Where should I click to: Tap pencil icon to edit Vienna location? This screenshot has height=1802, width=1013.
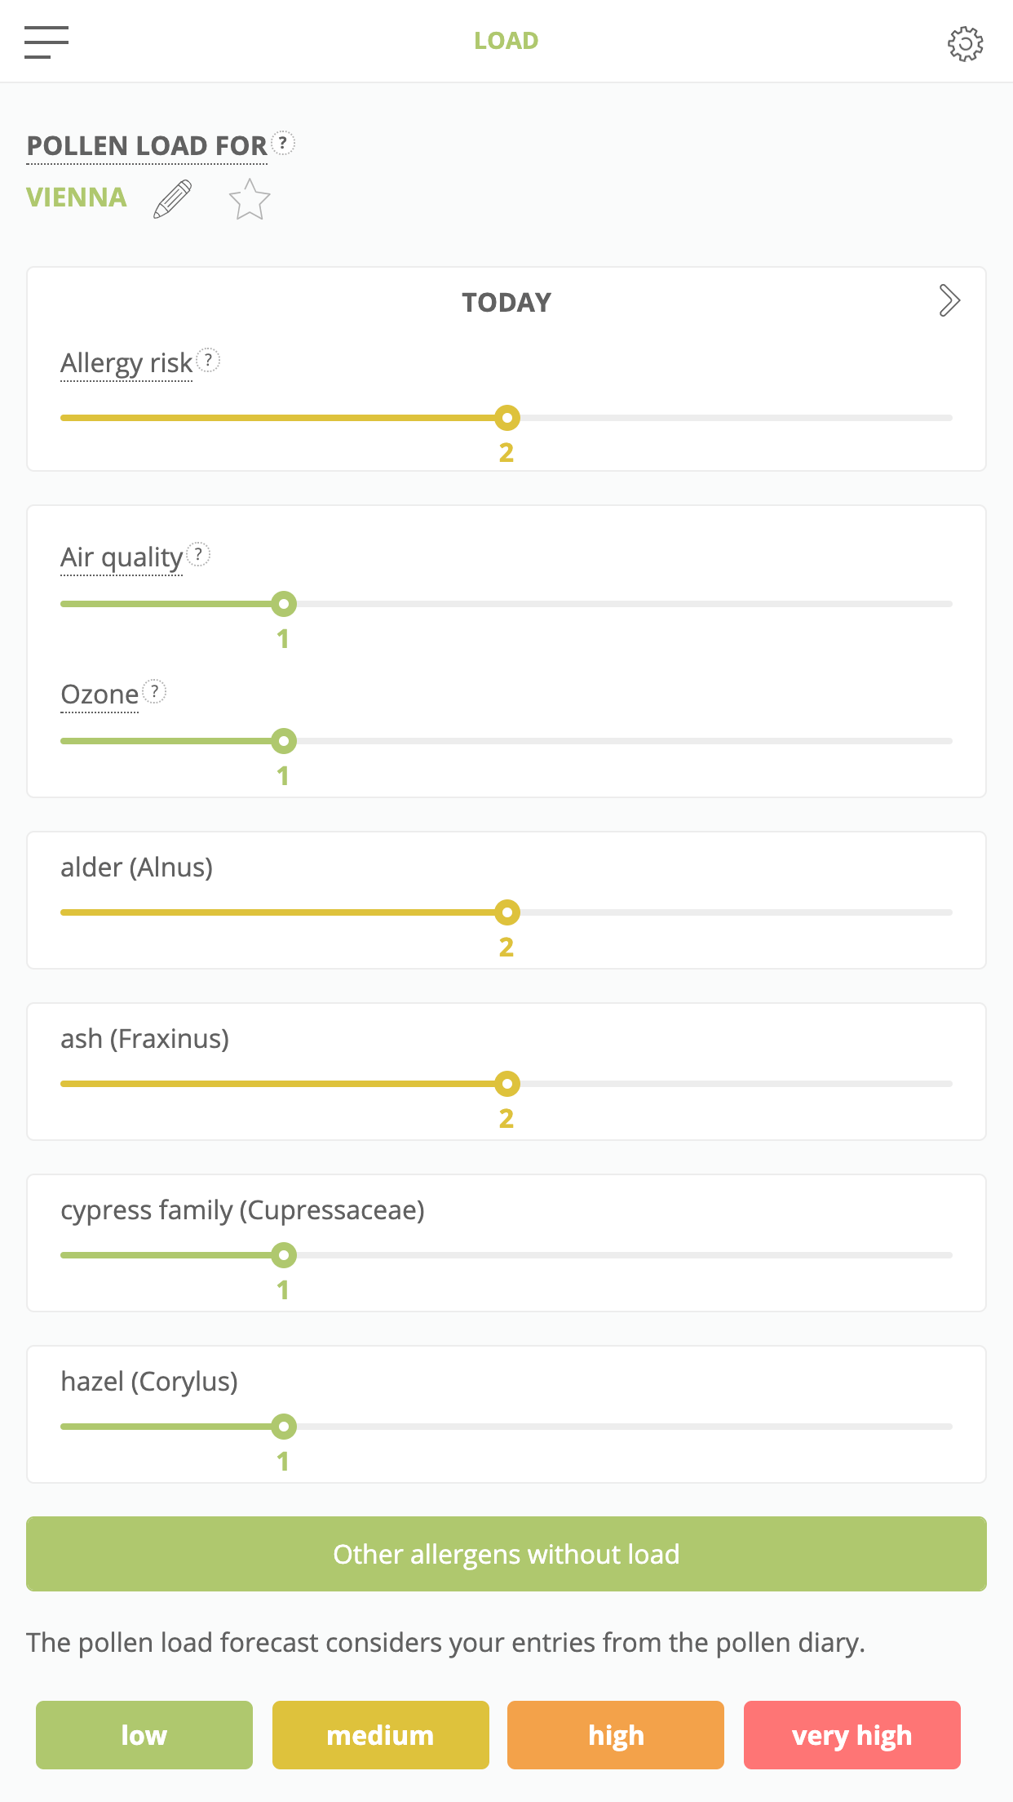173,199
